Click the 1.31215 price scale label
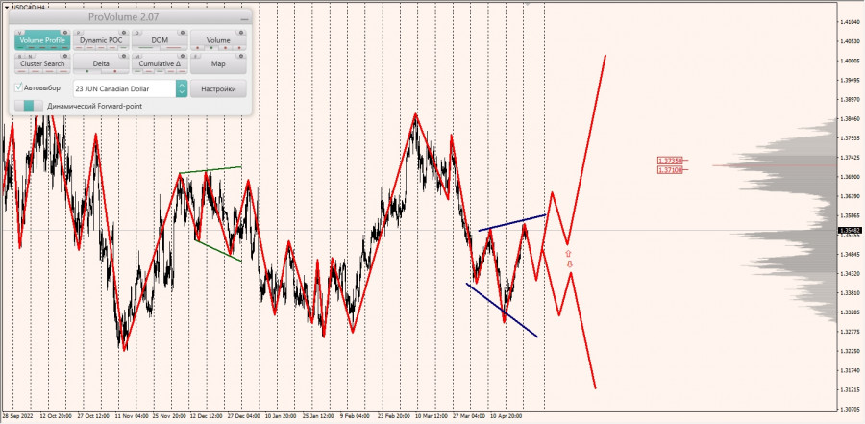865x424 pixels. pos(852,389)
